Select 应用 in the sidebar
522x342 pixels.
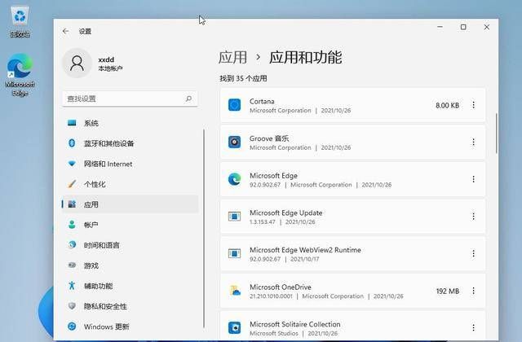point(130,204)
